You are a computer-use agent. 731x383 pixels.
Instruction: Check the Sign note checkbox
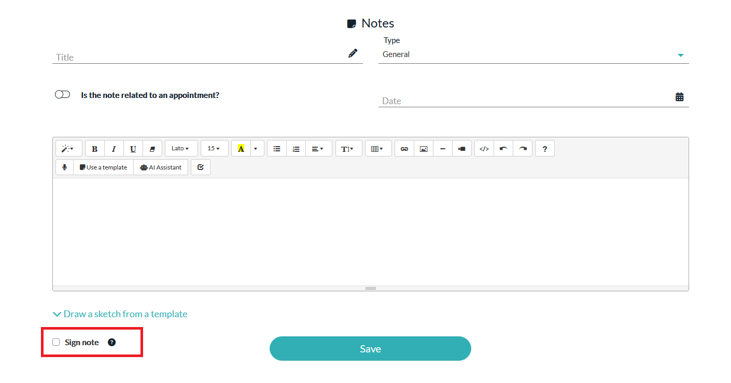[56, 342]
